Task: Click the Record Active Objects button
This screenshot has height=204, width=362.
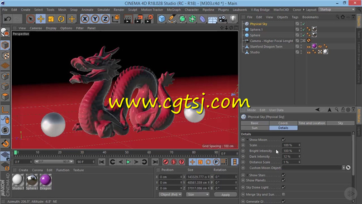Action: 166,162
